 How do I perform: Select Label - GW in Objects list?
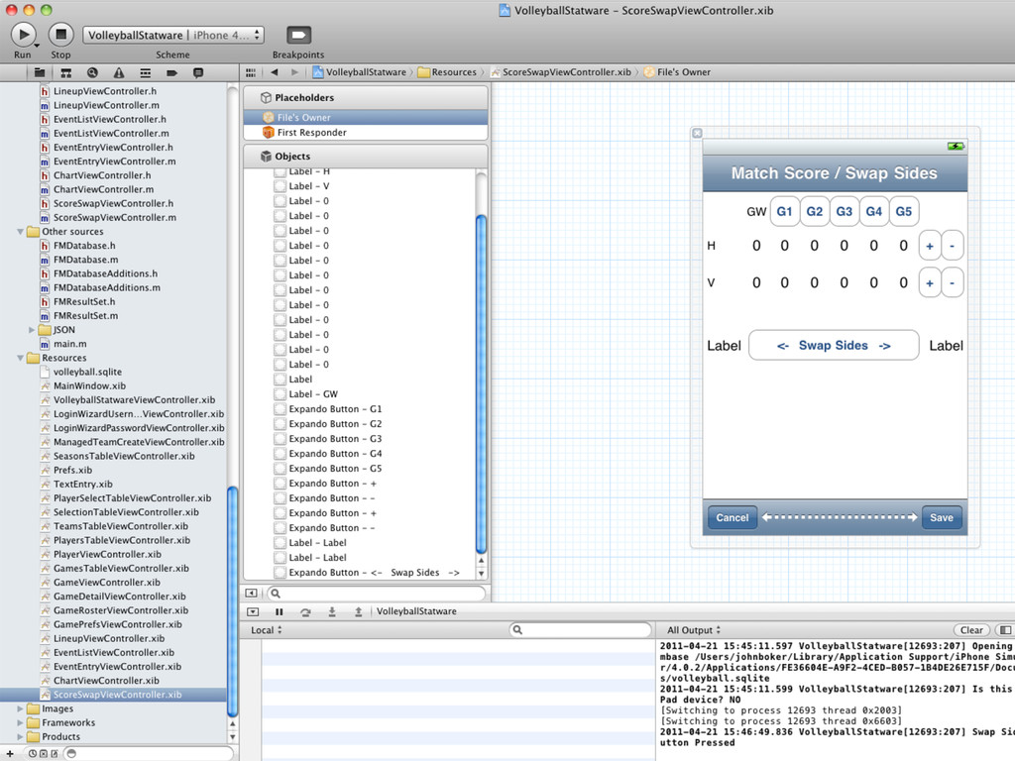click(313, 394)
